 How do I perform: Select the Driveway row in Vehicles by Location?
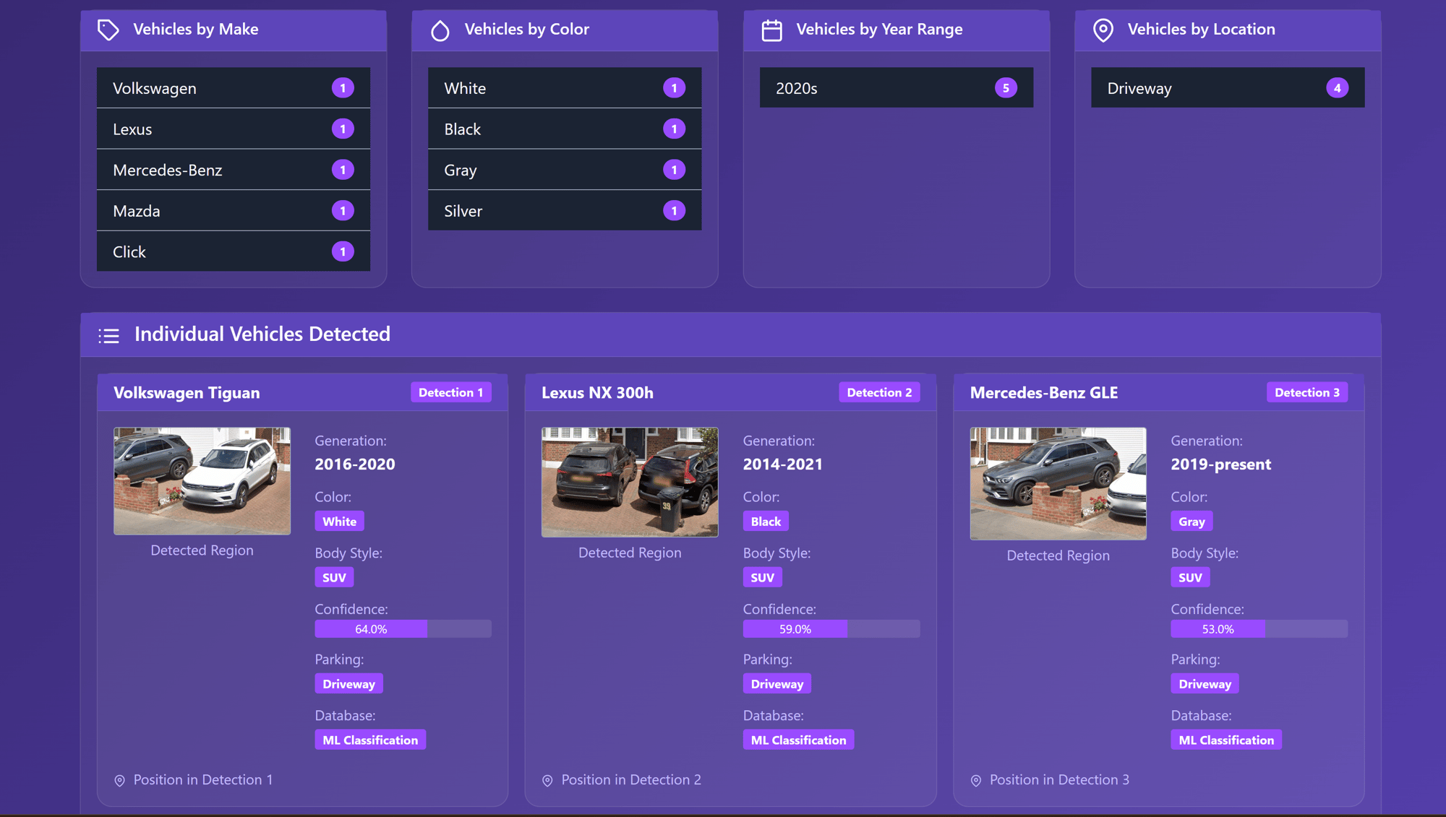tap(1228, 88)
